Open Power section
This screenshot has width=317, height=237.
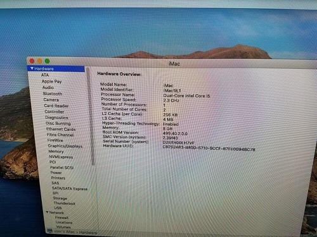(56, 173)
